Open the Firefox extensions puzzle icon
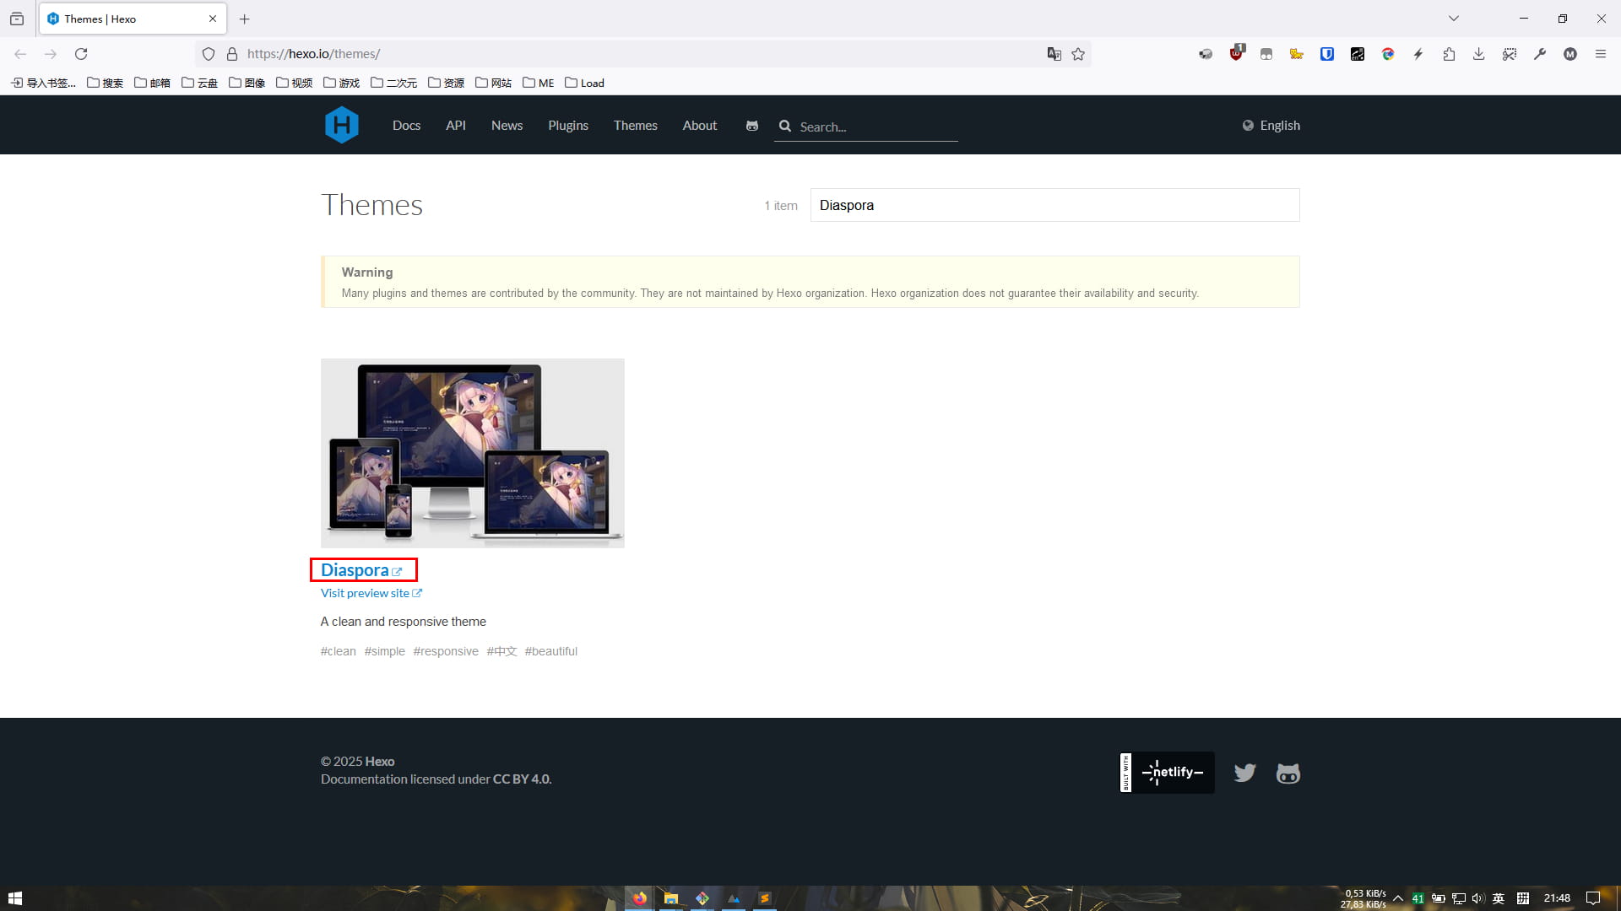Viewport: 1621px width, 911px height. tap(1449, 54)
